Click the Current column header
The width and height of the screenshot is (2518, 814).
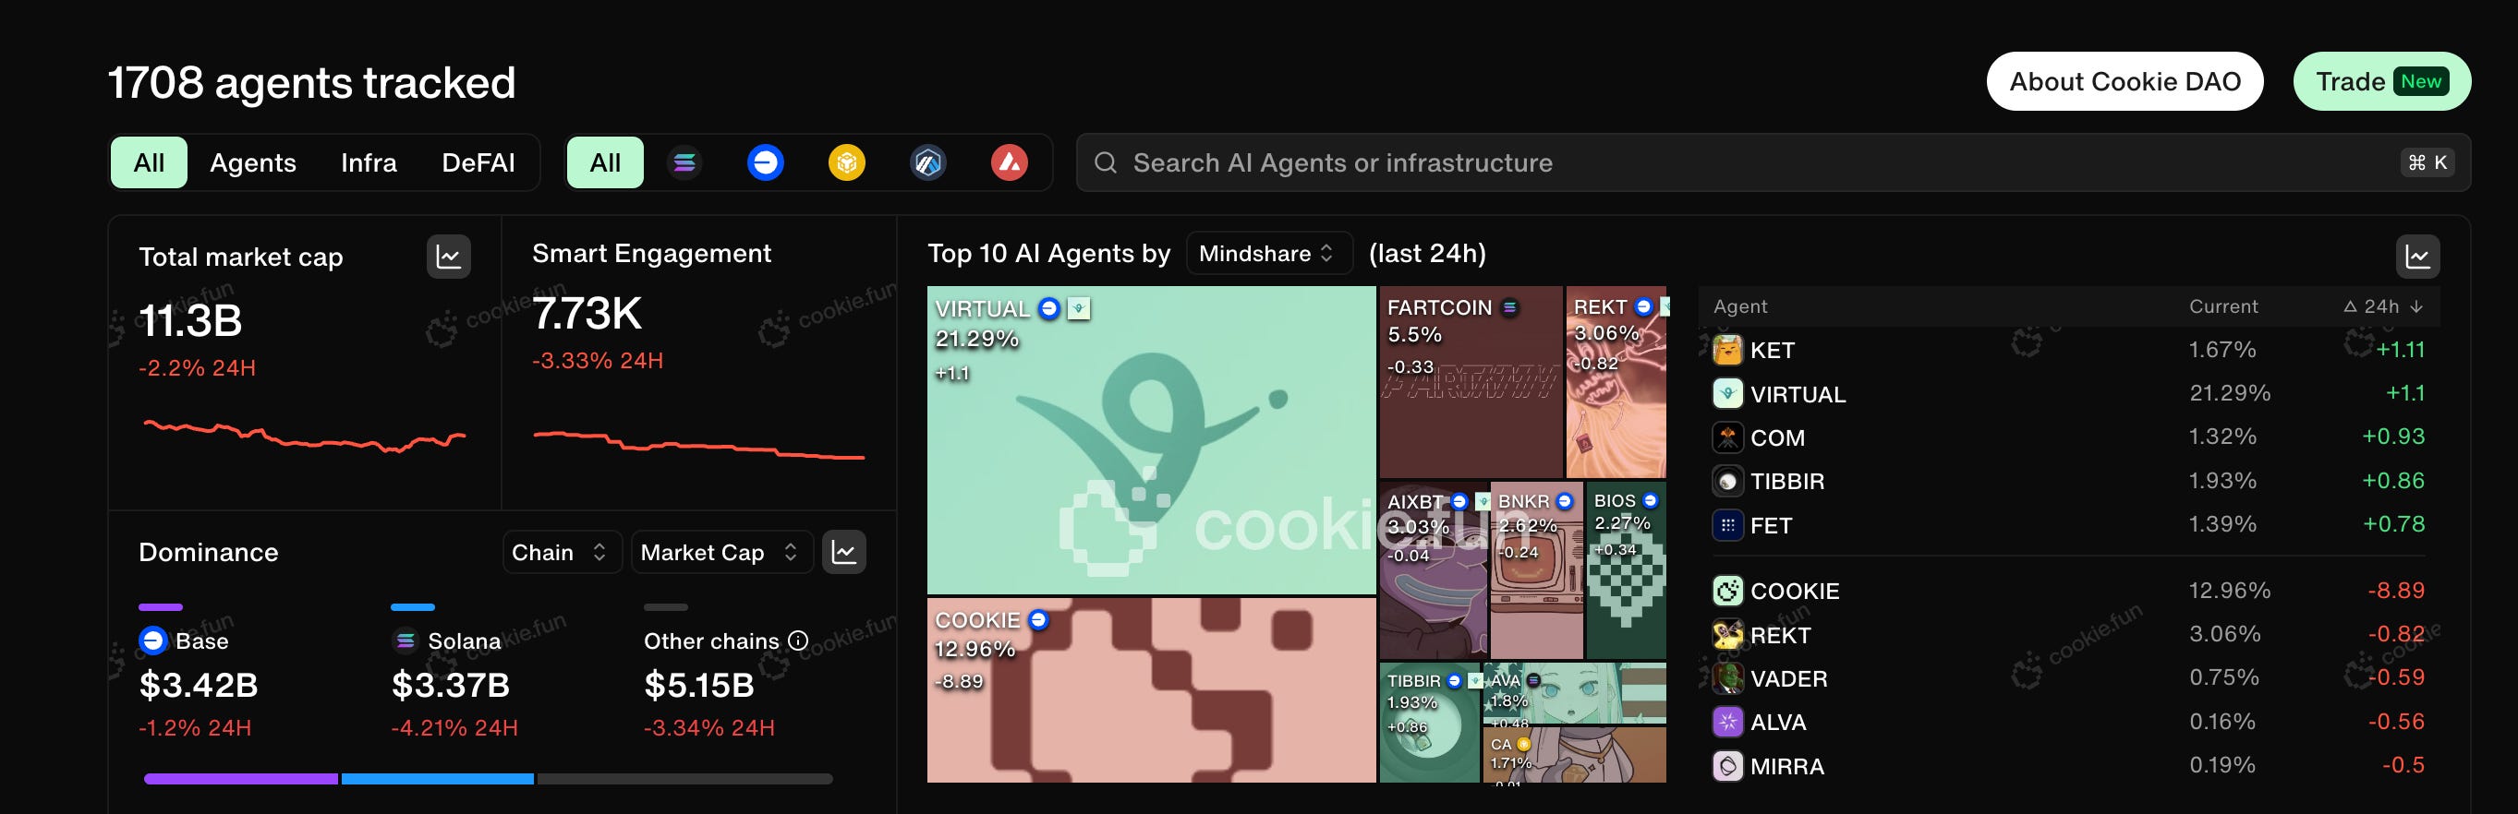pos(2222,306)
